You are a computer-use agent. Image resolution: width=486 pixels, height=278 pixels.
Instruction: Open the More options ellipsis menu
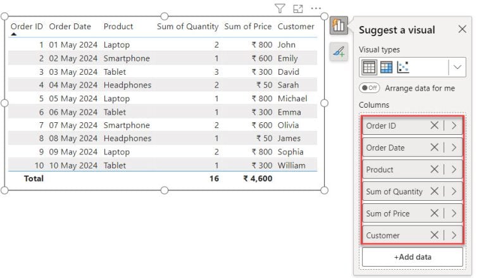coord(316,8)
